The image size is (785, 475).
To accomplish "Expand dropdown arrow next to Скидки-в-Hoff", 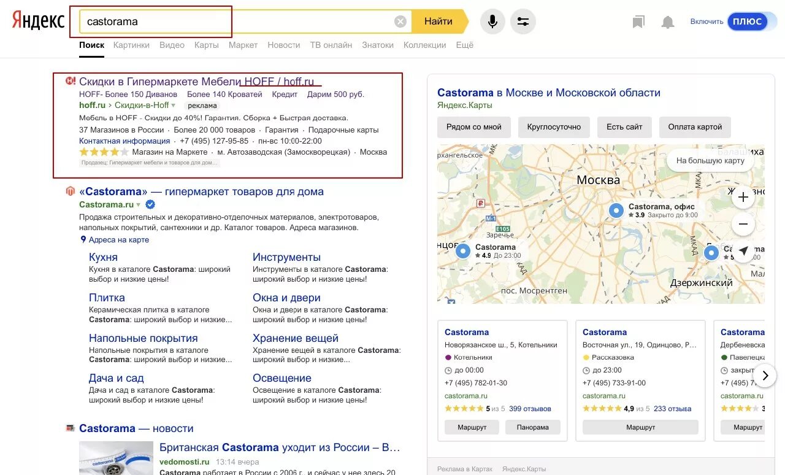I will tap(173, 106).
